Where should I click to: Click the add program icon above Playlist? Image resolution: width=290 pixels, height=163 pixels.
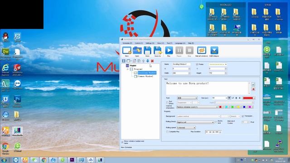tap(124, 61)
